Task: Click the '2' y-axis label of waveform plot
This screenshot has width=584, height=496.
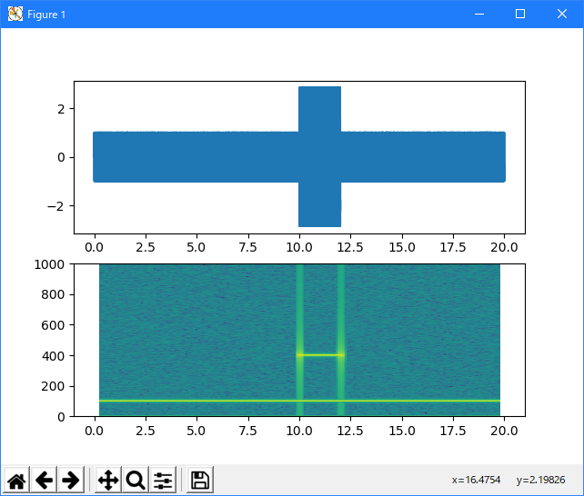Action: 61,109
